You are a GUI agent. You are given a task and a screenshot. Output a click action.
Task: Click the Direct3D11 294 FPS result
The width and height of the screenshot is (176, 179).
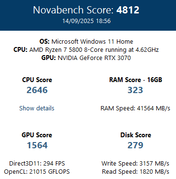pyautogui.click(x=37, y=164)
